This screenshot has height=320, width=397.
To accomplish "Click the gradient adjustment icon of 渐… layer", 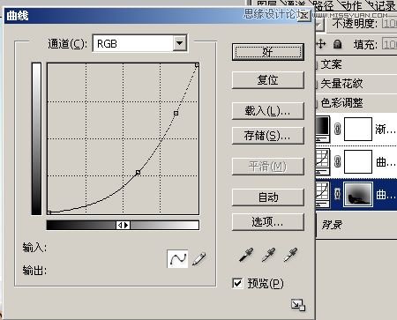I will click(x=323, y=129).
